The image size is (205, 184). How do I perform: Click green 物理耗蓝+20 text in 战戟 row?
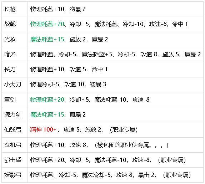(47, 24)
